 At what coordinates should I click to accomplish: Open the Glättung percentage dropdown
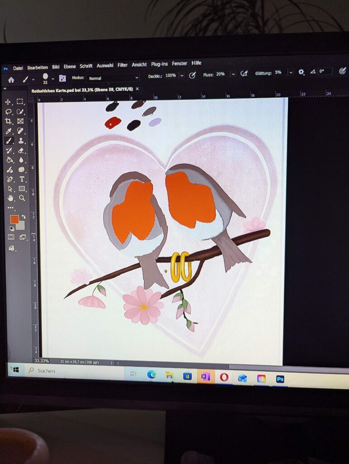[291, 72]
